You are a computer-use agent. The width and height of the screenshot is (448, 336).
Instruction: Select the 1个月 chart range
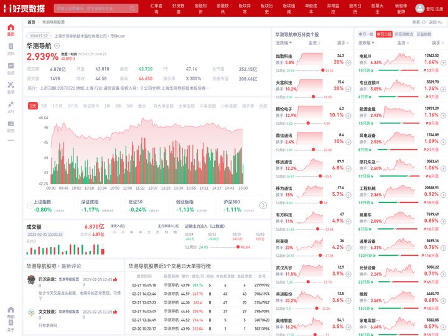(57, 106)
